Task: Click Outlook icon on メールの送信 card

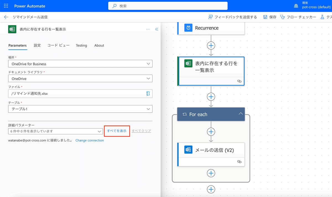Action: [x=188, y=150]
